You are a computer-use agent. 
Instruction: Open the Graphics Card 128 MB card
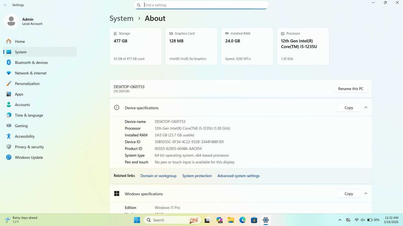pos(191,46)
